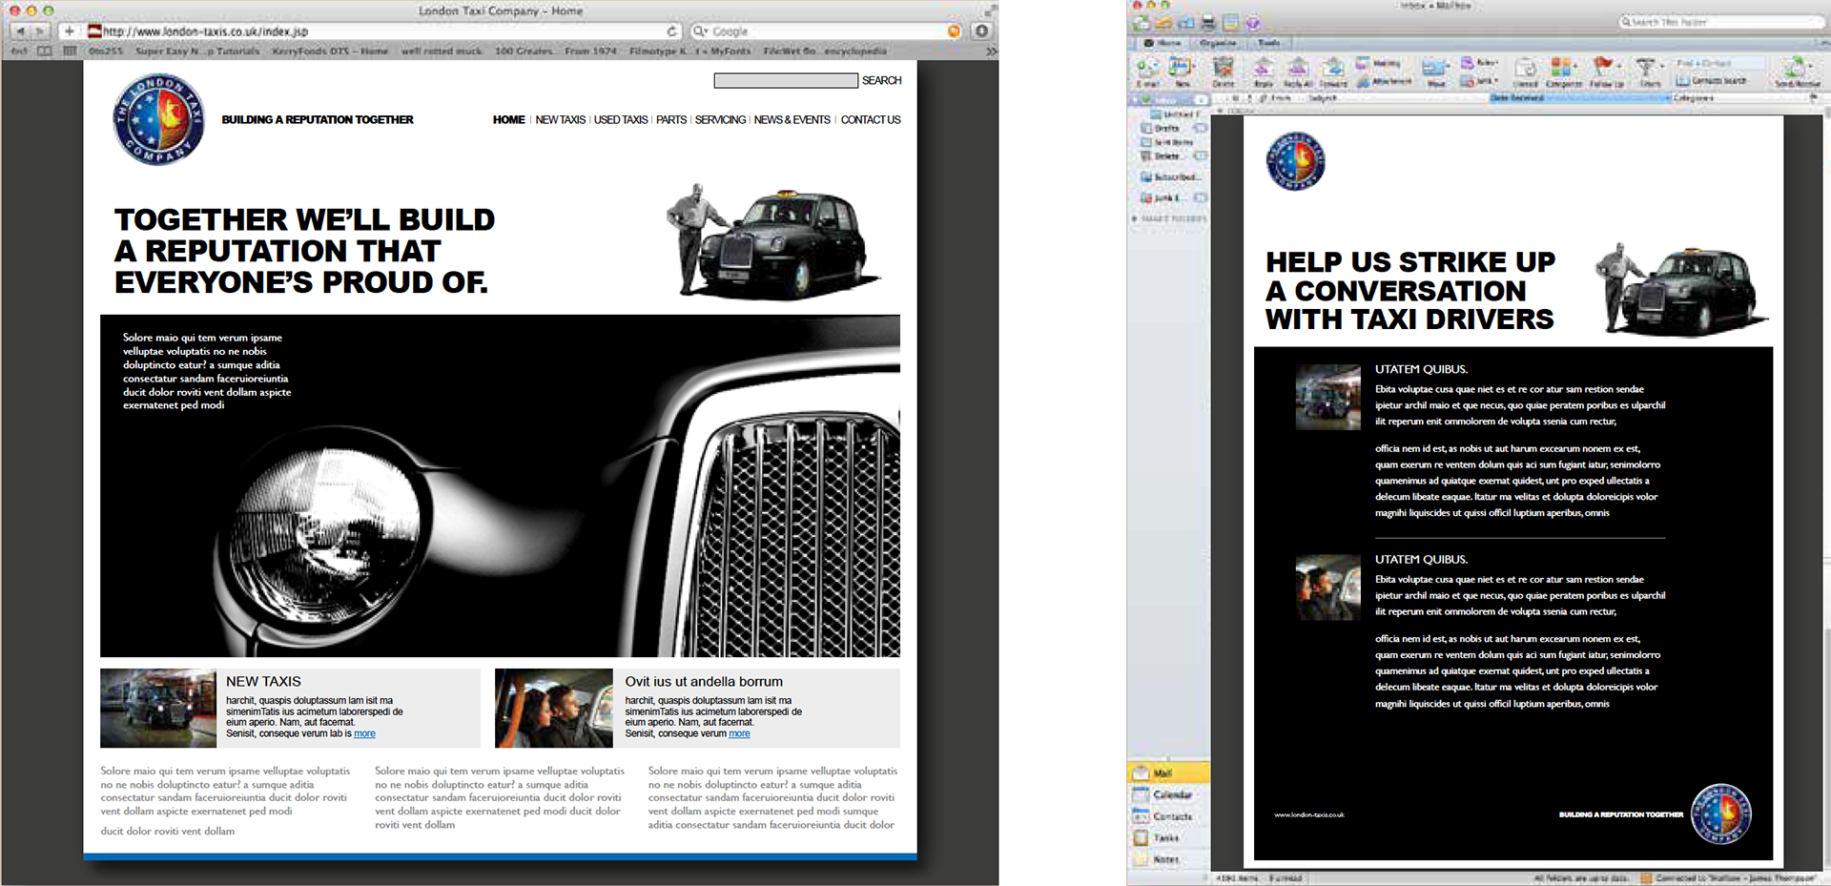Image resolution: width=1831 pixels, height=886 pixels.
Task: Open Outlook's Follow Up flag dropdown
Action: coord(1607,72)
